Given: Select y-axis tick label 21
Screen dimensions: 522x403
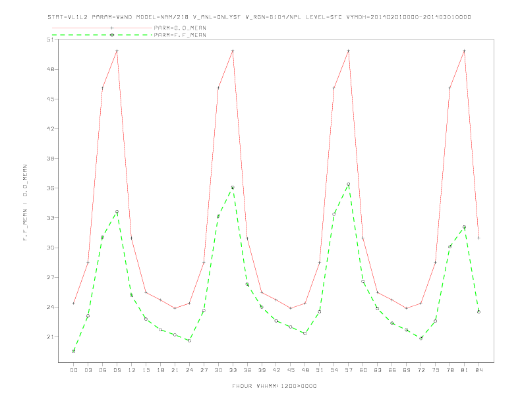Looking at the screenshot, I should tap(50, 337).
